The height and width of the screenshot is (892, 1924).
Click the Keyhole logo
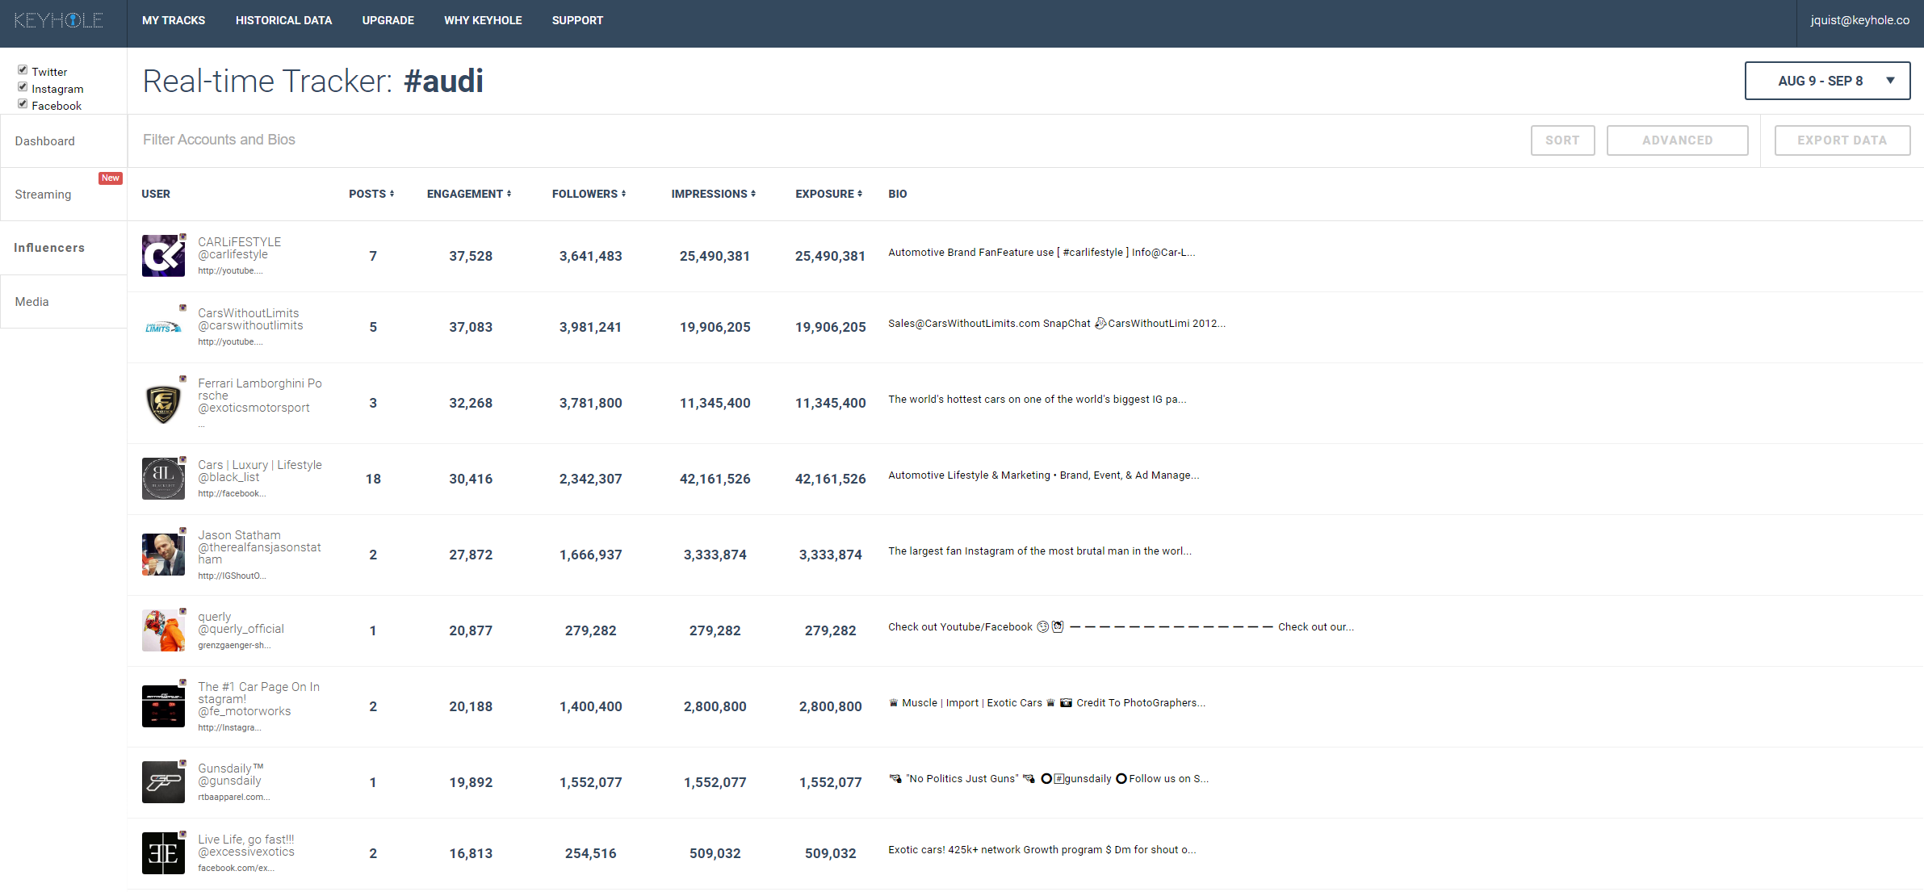(x=59, y=20)
